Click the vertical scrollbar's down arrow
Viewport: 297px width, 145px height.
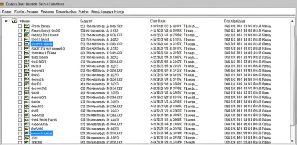(x=292, y=141)
